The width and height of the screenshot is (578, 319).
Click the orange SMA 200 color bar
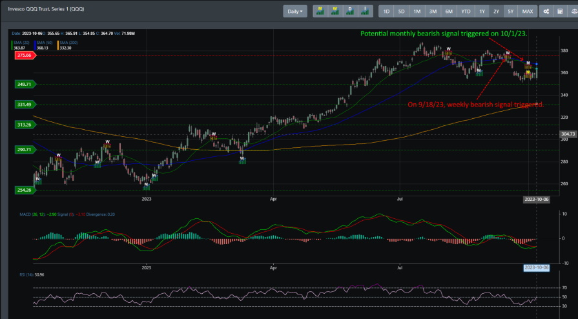(x=57, y=45)
